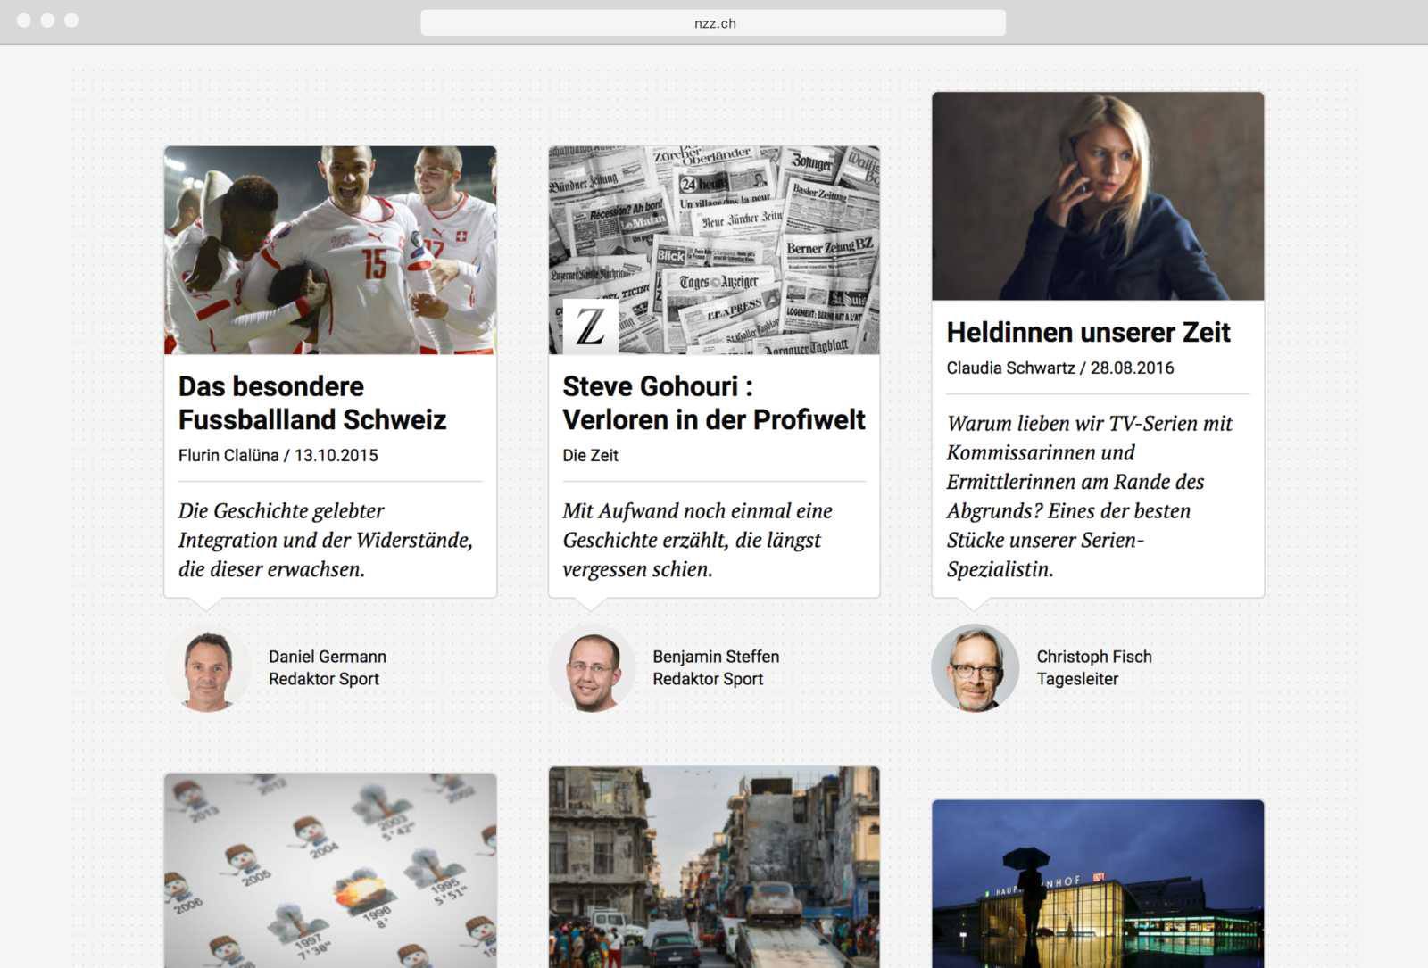This screenshot has height=968, width=1428.
Task: Click Daniel Germann's avatar photo
Action: coord(208,667)
